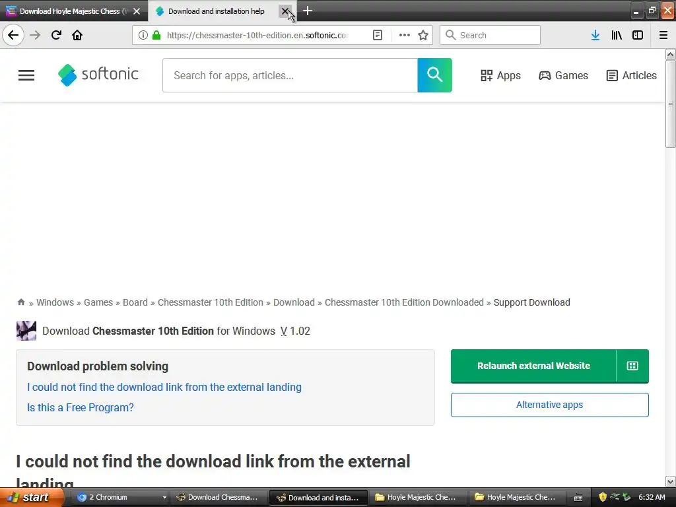Reload the current page
The width and height of the screenshot is (676, 507).
56,35
